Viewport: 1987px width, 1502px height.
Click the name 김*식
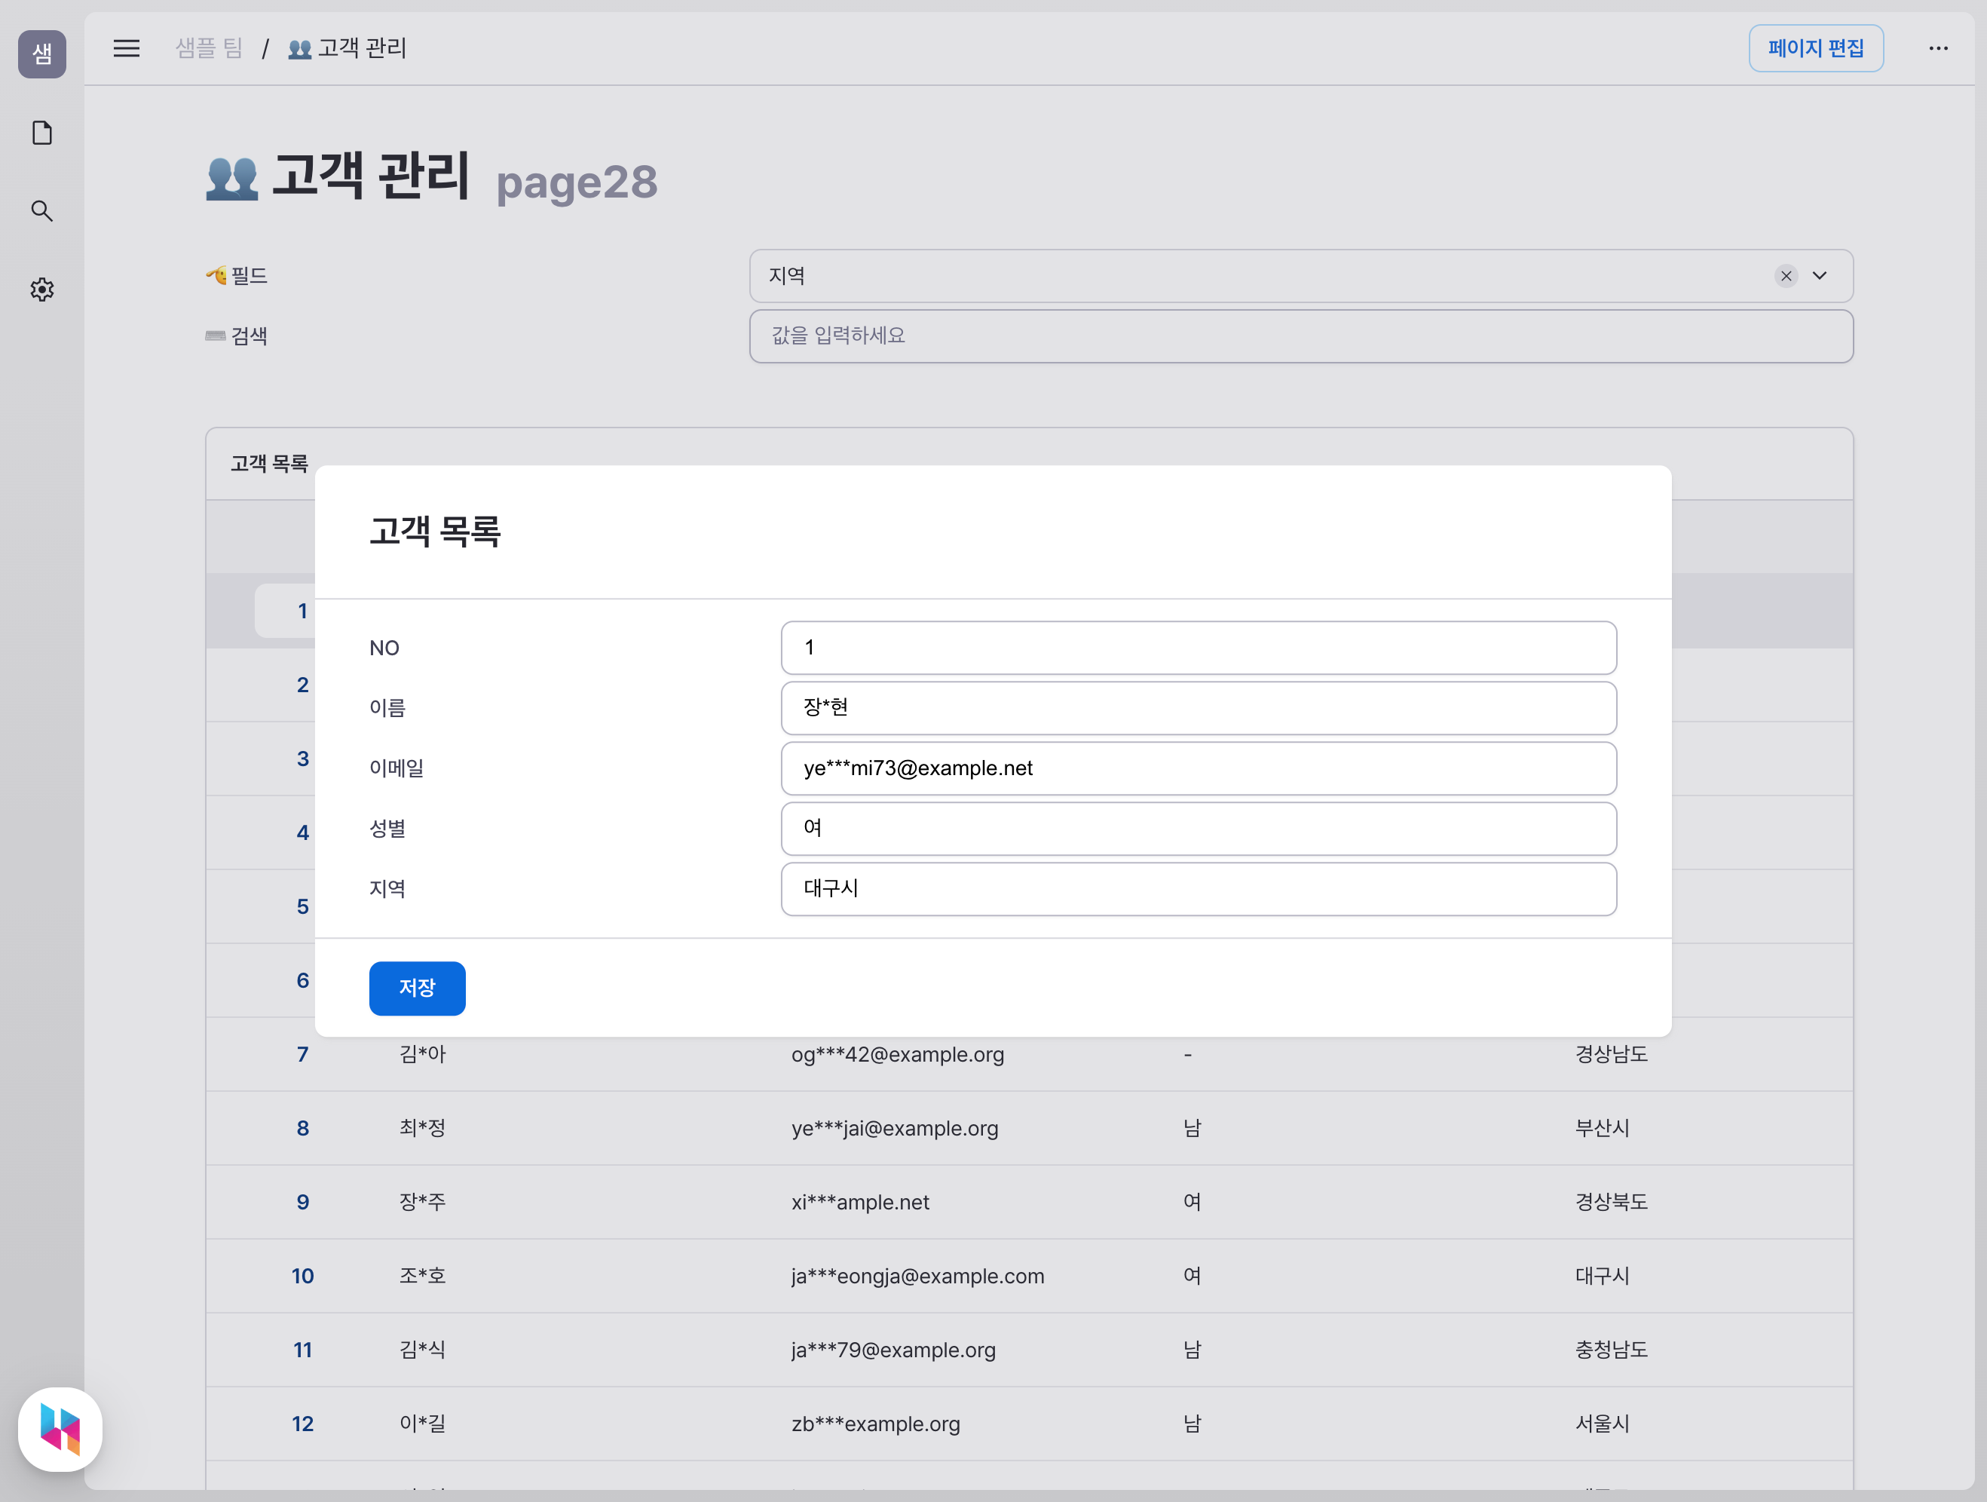point(422,1349)
